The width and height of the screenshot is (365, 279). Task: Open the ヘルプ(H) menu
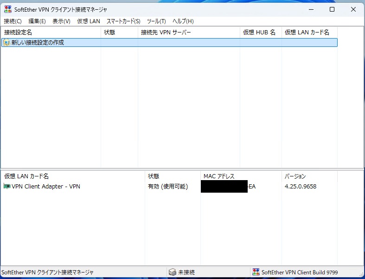183,21
